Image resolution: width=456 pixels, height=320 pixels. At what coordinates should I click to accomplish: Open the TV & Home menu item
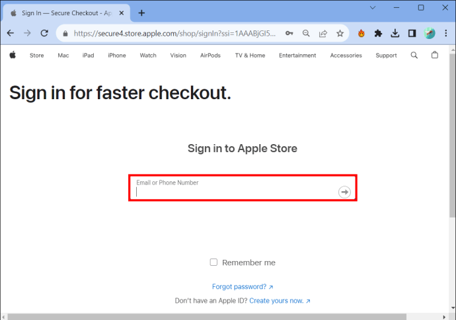250,56
